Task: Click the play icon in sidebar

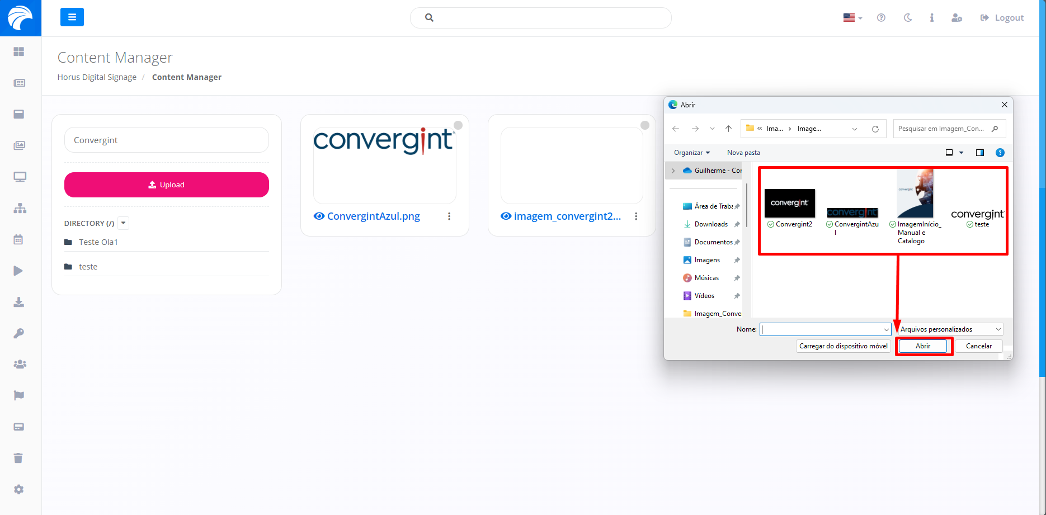Action: pos(18,271)
